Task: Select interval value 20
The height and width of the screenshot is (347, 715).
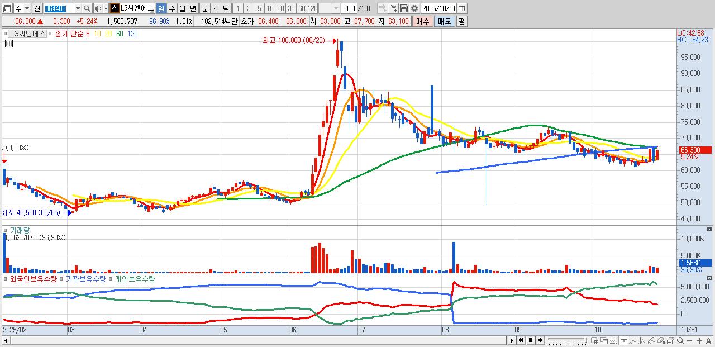Action: point(280,8)
